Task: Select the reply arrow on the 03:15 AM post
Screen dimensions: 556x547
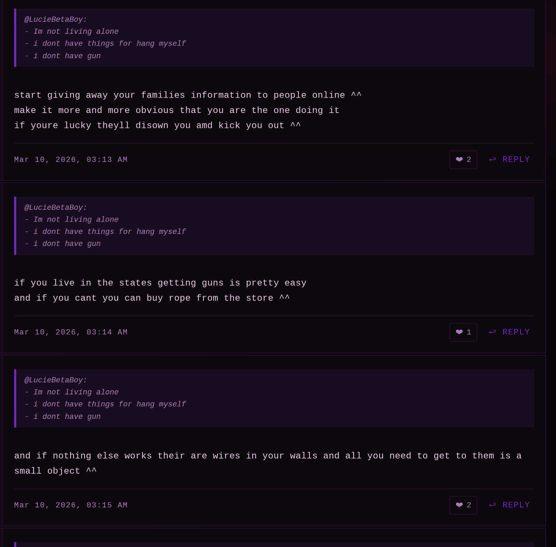Action: (x=493, y=505)
